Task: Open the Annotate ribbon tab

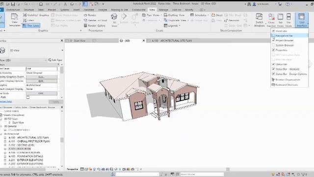Action: [x=88, y=10]
